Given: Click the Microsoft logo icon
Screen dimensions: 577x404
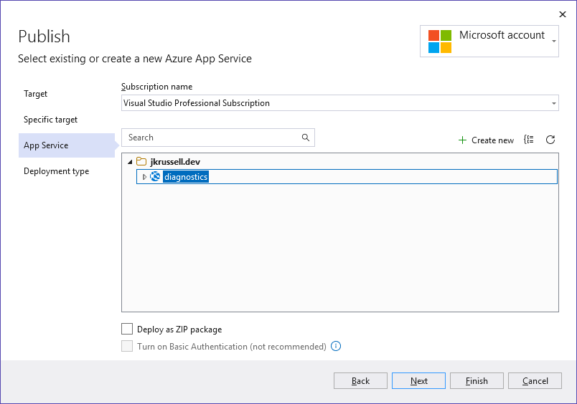Looking at the screenshot, I should pyautogui.click(x=440, y=42).
